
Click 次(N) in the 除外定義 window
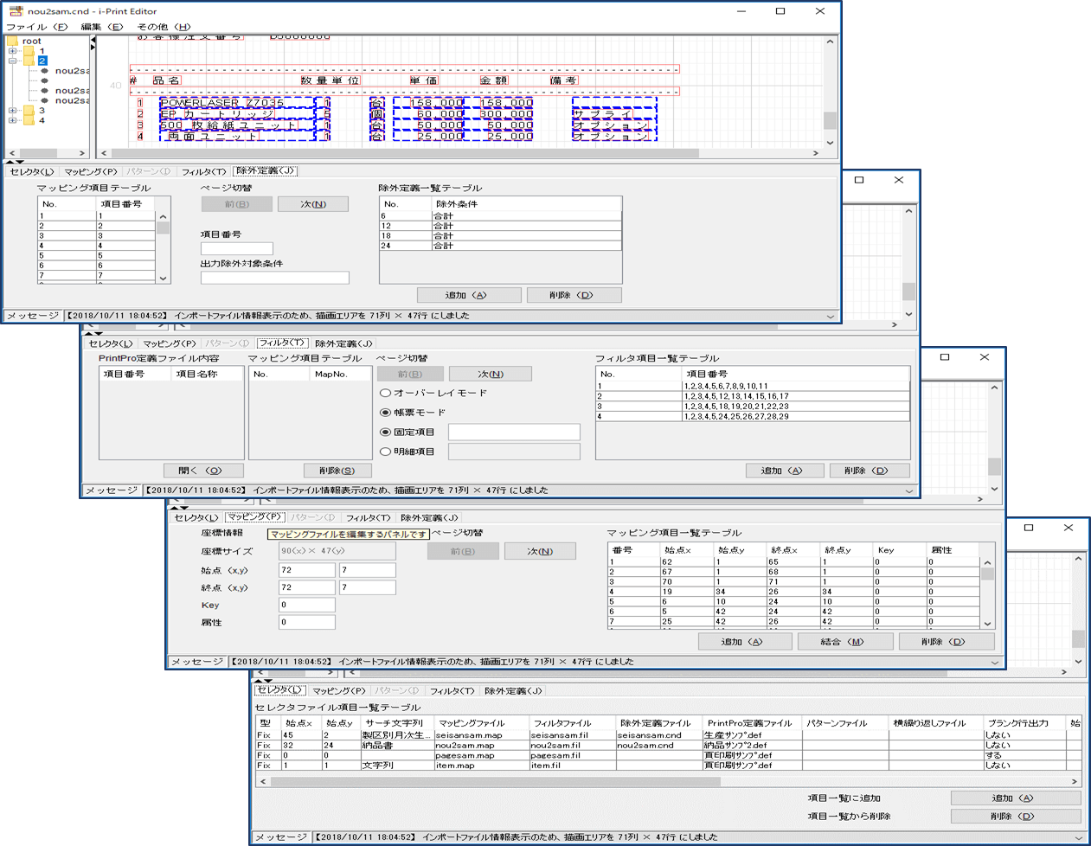tap(312, 204)
